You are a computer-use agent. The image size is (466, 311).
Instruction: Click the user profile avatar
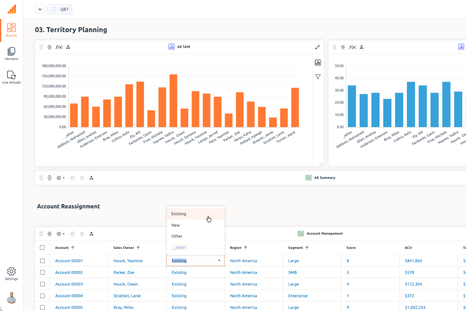tap(11, 298)
